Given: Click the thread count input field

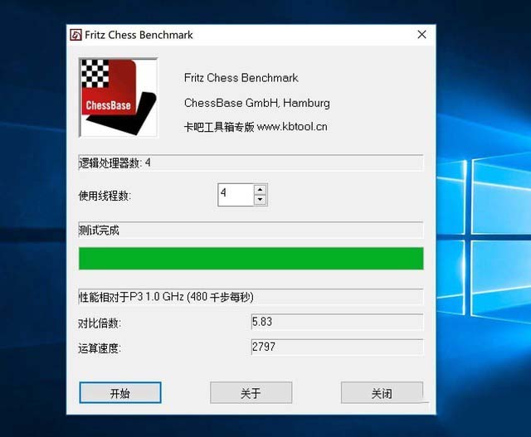Looking at the screenshot, I should coord(235,195).
